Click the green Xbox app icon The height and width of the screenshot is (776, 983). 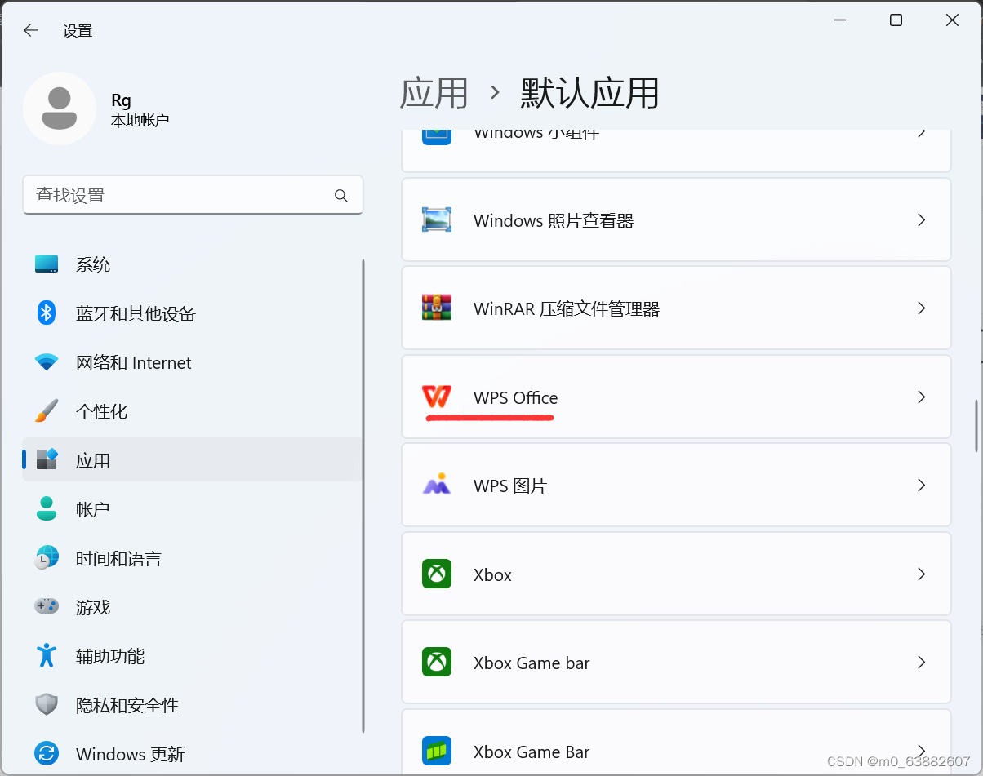pos(437,574)
